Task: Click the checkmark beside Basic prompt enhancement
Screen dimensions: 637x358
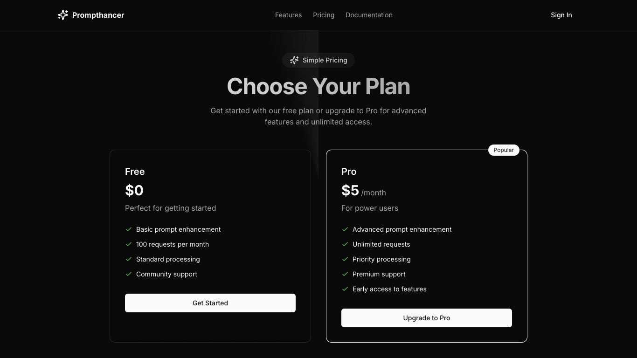Action: tap(129, 229)
